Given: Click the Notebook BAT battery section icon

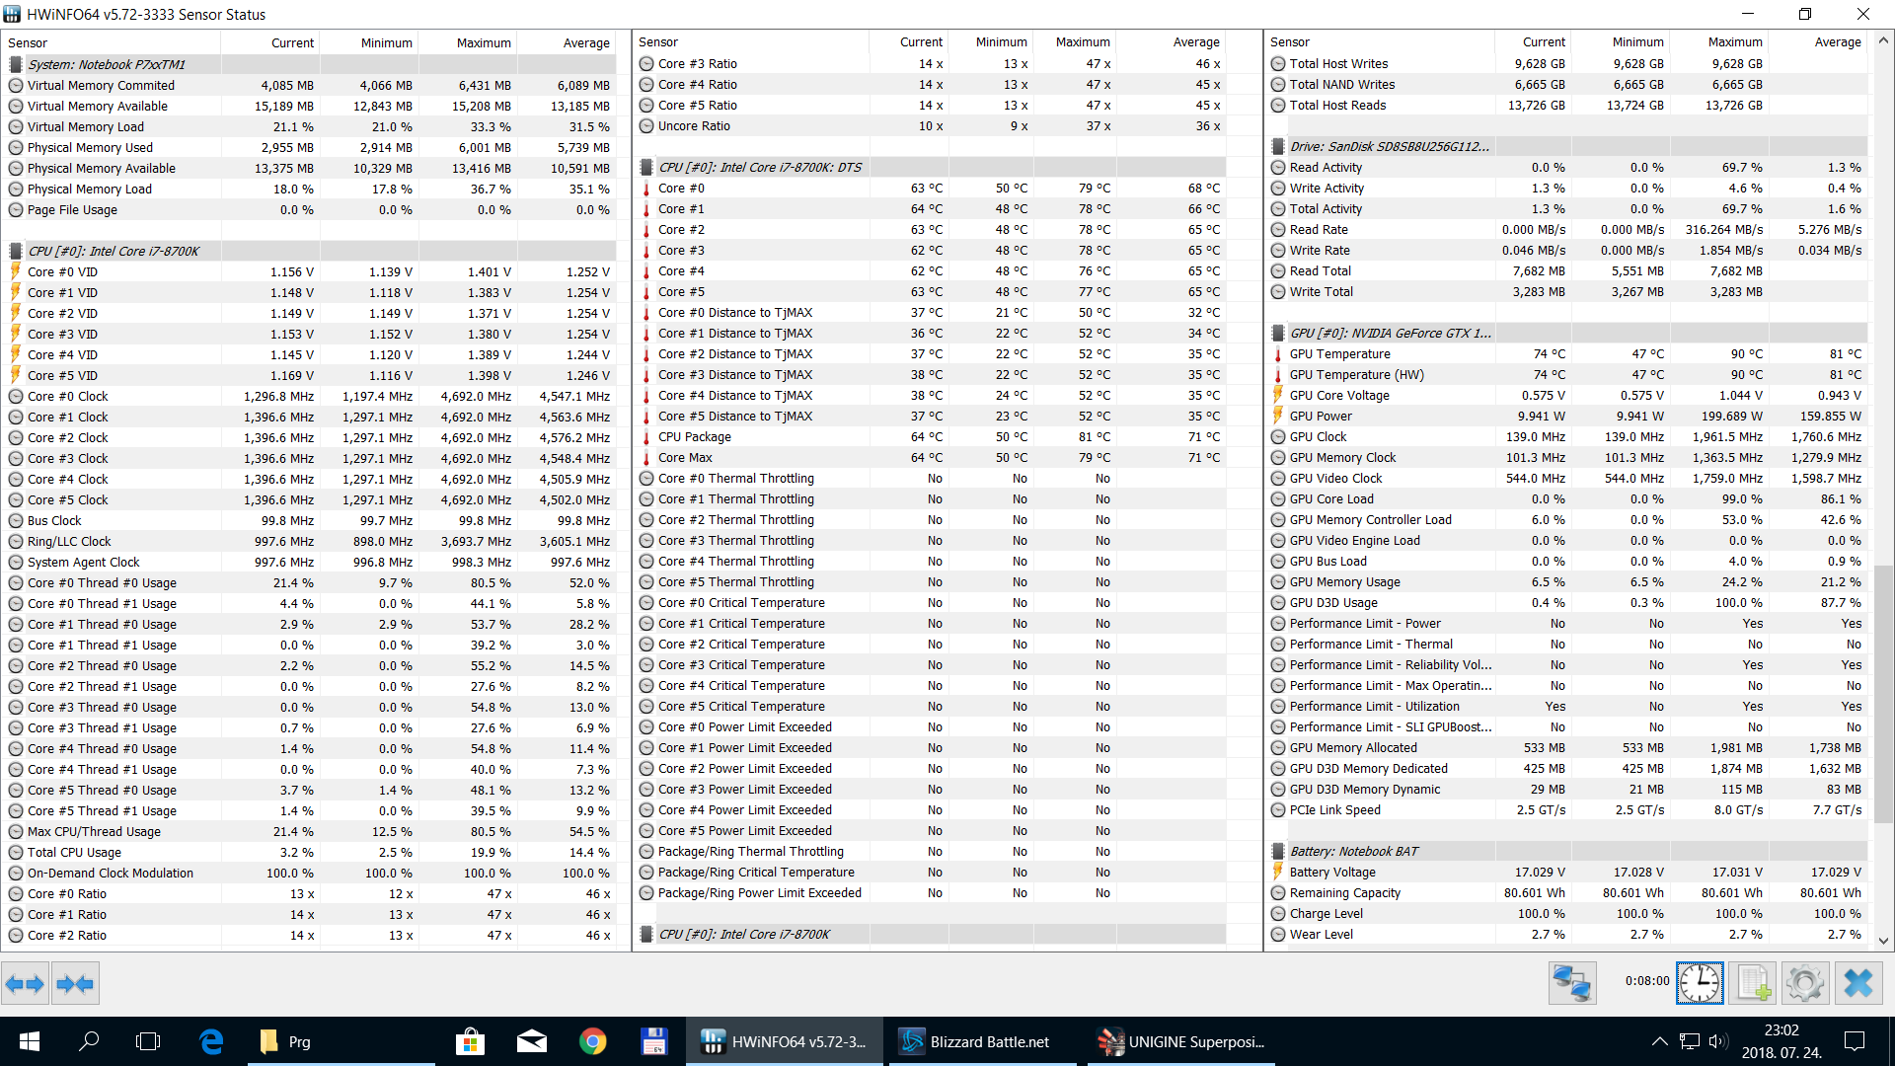Looking at the screenshot, I should tap(1278, 851).
